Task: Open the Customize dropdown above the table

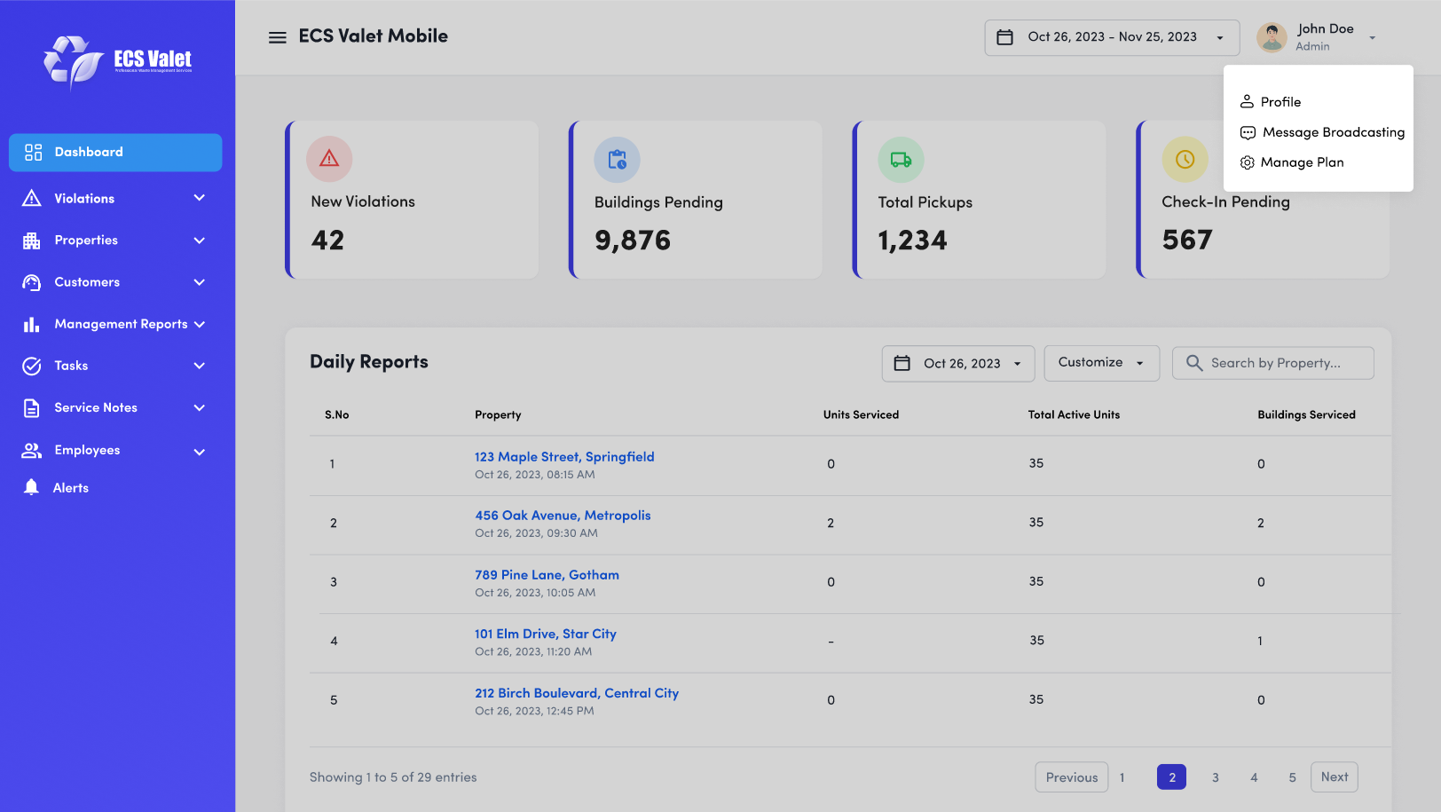Action: [x=1101, y=363]
